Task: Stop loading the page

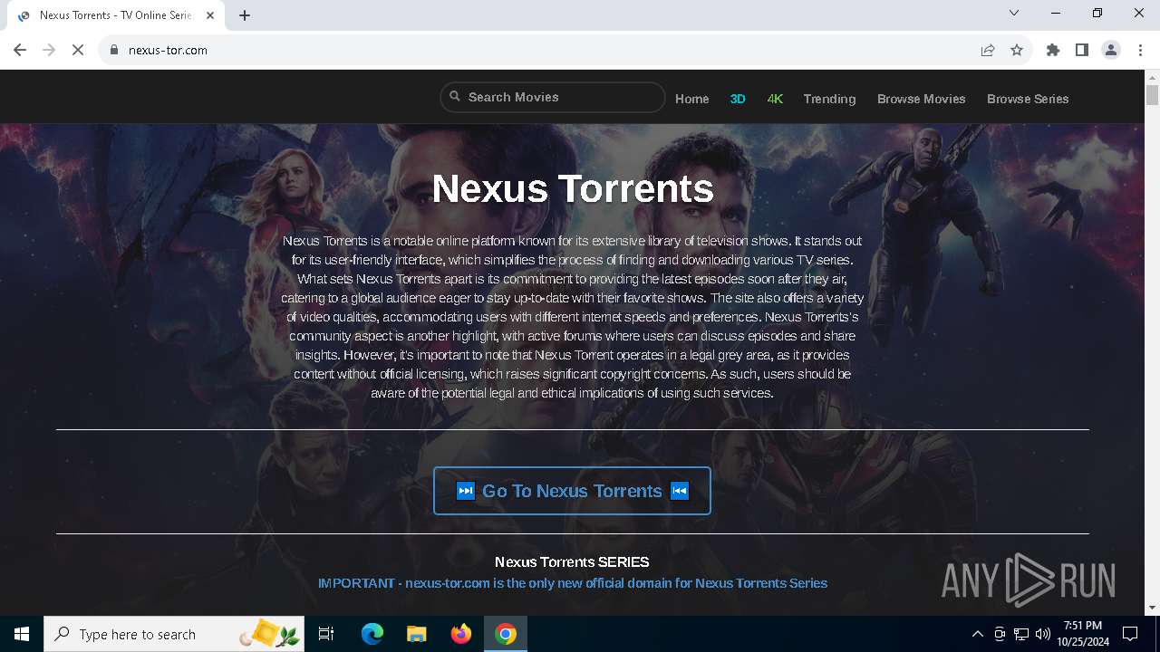Action: (78, 50)
